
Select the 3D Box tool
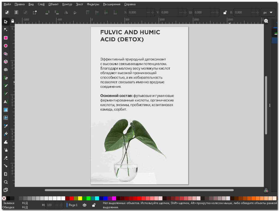[5, 62]
